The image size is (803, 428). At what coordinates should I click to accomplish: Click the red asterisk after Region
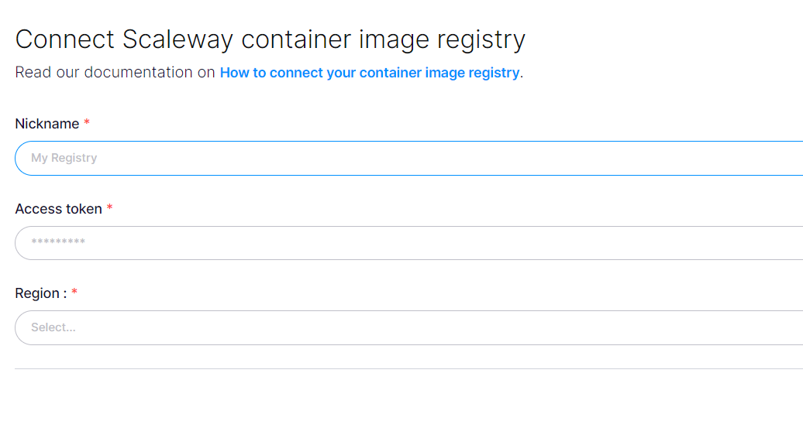coord(74,292)
